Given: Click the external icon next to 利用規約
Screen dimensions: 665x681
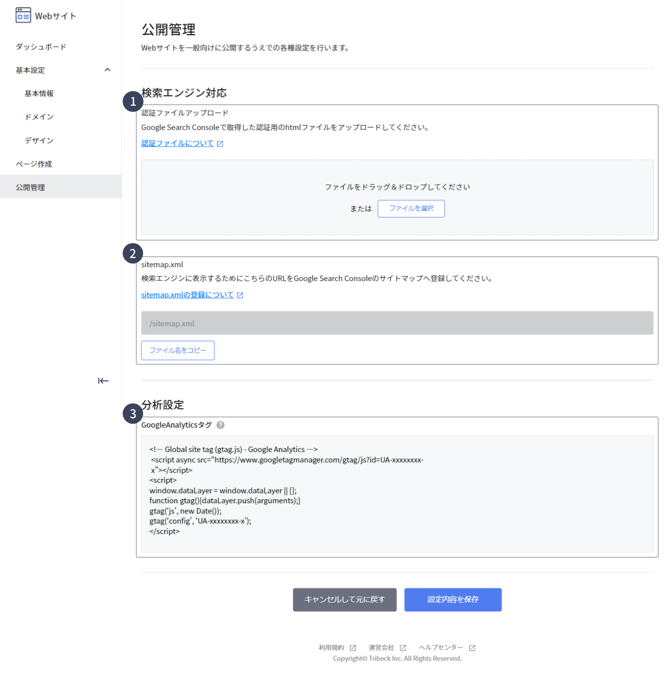Looking at the screenshot, I should coord(353,648).
